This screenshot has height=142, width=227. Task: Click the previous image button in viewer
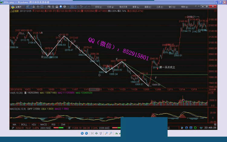[x=81, y=133]
